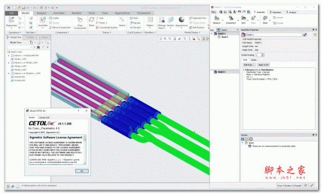Click the Regenerate tool in Creo ribbon
322x194 pixels.
[11, 22]
